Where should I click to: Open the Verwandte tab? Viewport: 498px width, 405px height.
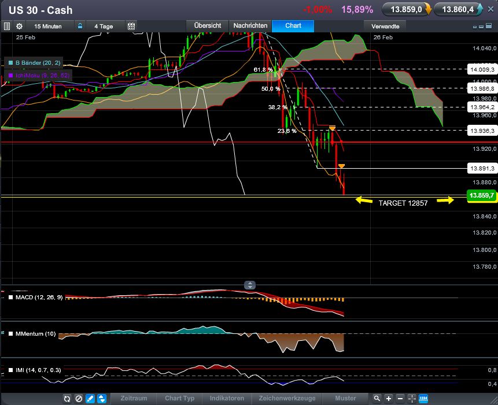point(385,27)
